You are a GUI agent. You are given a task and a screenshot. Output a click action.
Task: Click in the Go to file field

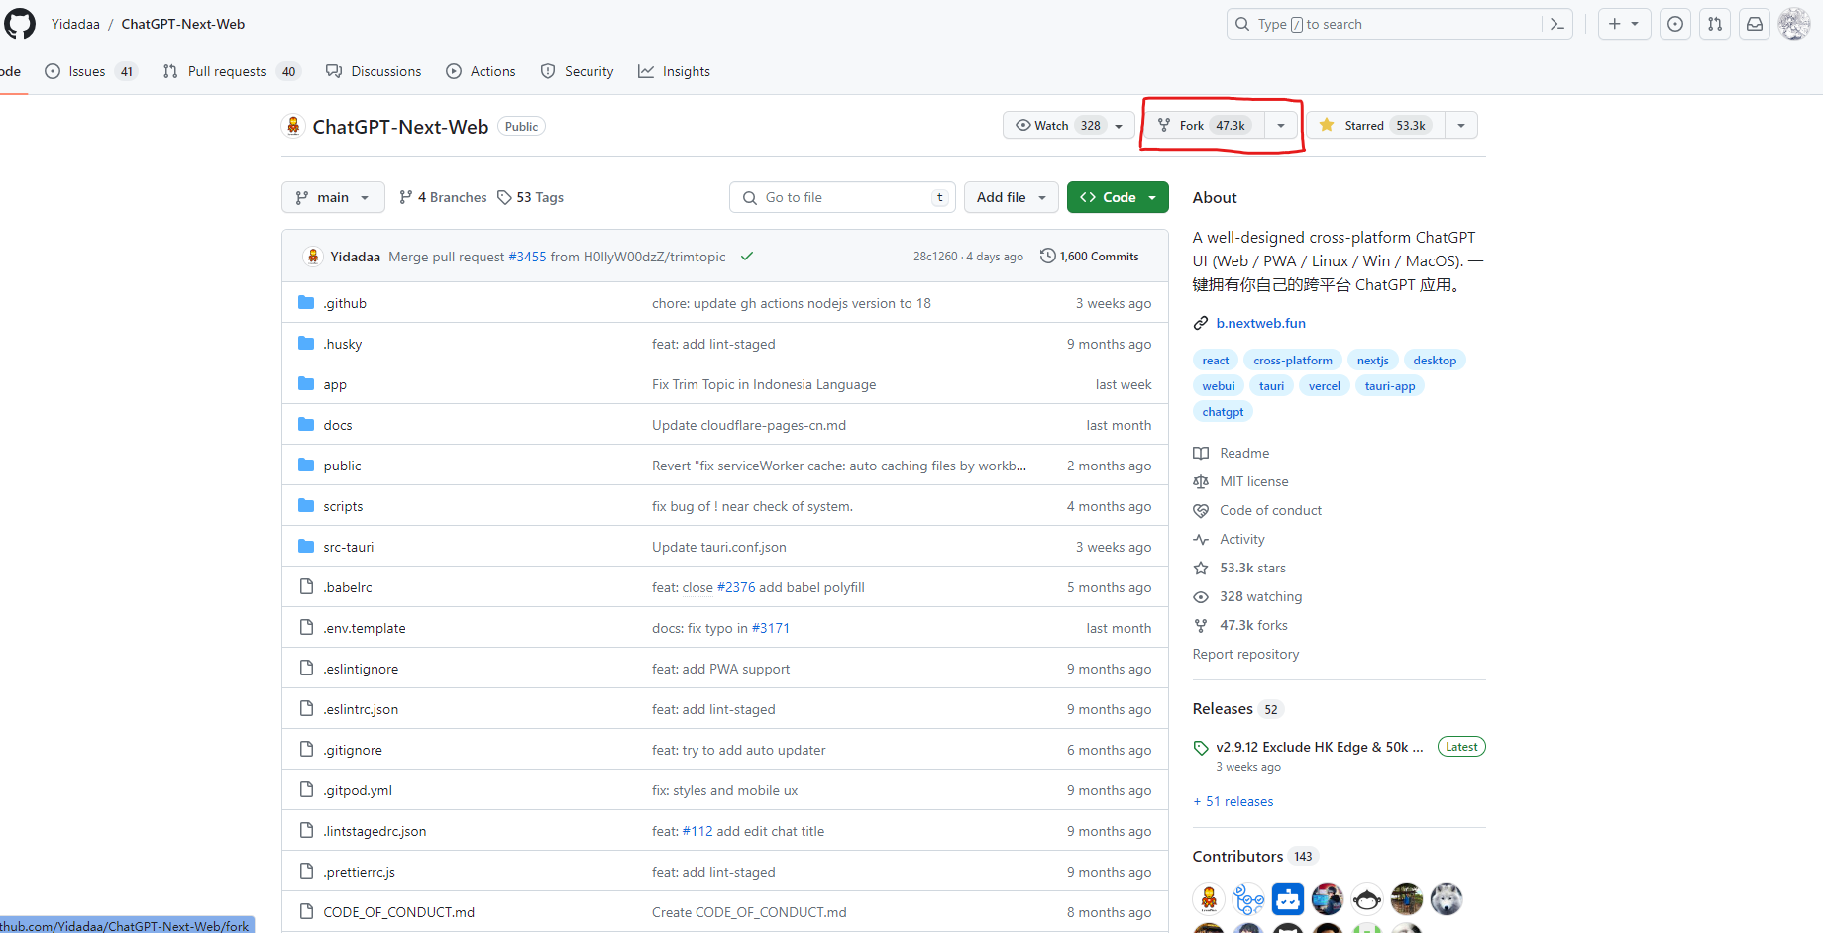pos(842,197)
